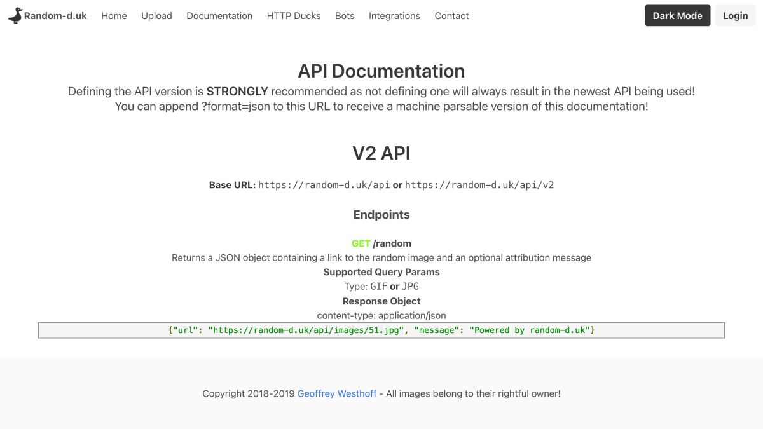Screen dimensions: 763x429
Task: Select the base URL https://random-d.uk/api/v2
Action: (x=479, y=186)
